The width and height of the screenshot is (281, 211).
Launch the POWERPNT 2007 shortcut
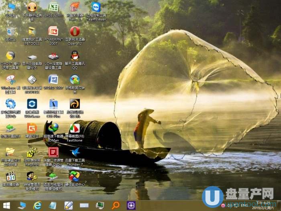[53, 36]
